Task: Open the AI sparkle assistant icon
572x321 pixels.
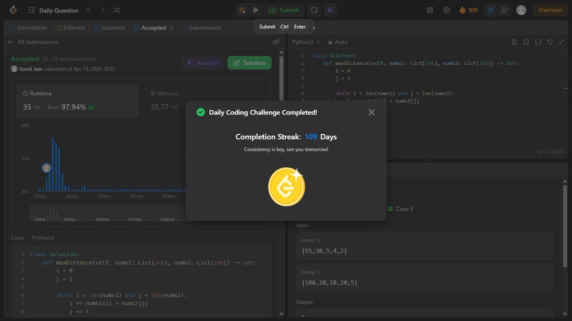Action: (x=330, y=10)
